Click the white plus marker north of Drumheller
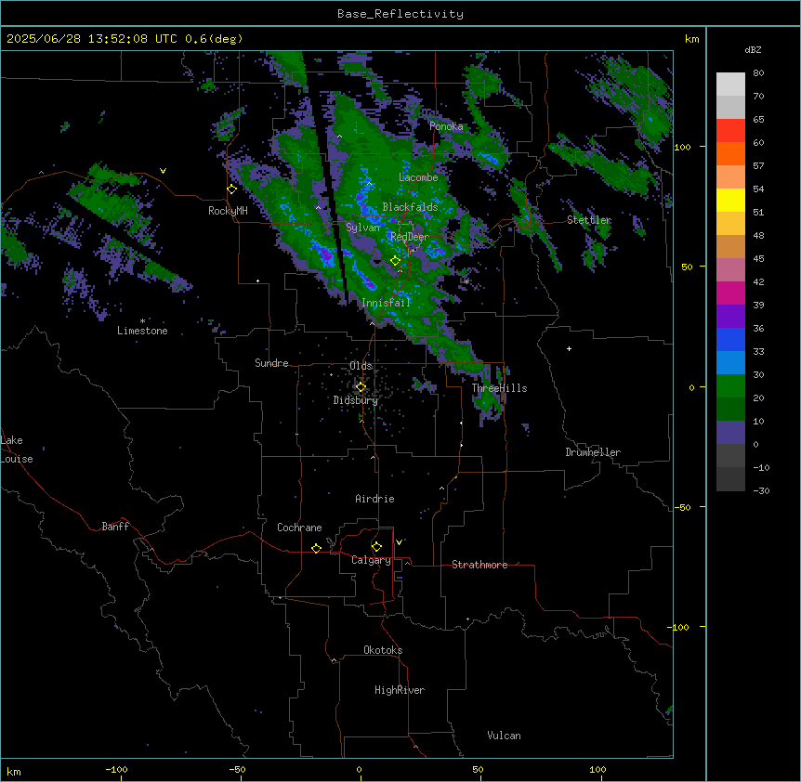Image resolution: width=801 pixels, height=782 pixels. point(569,348)
